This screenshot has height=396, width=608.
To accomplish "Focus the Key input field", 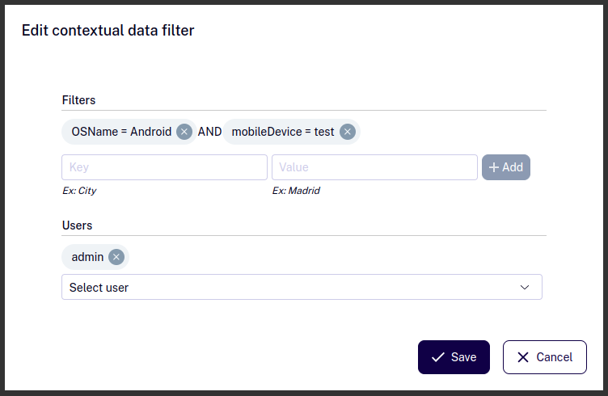I will (164, 167).
